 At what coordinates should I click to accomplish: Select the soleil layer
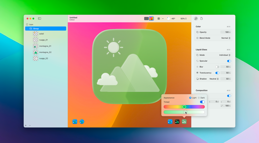(x=41, y=34)
